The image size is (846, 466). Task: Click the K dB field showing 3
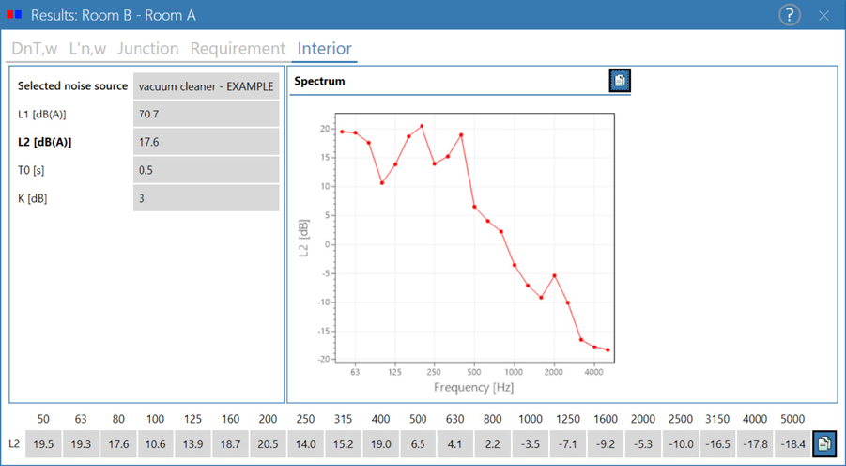[207, 198]
